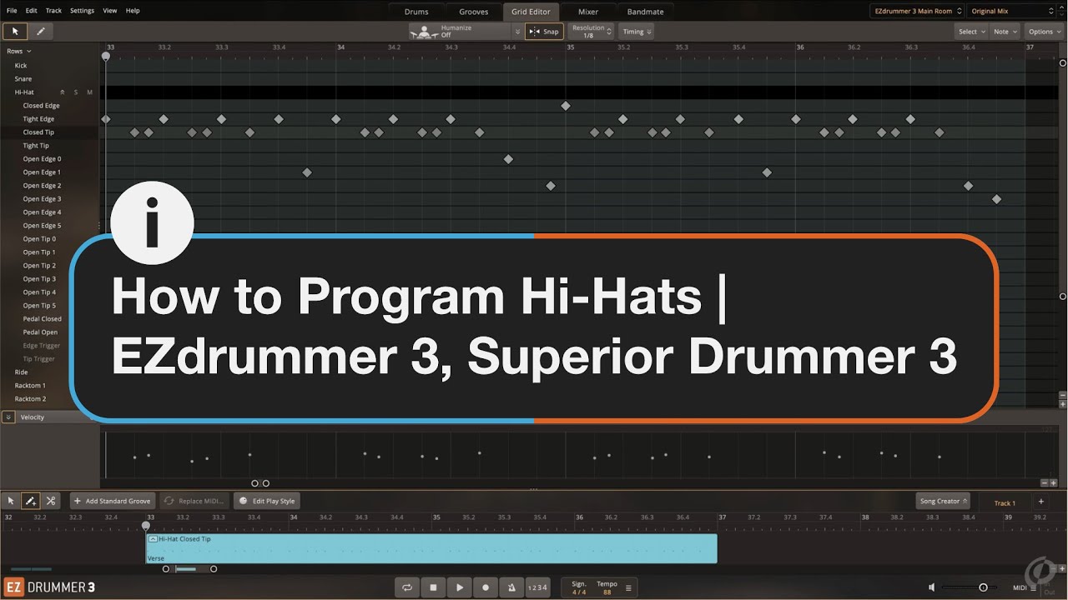Switch to the Drums tab
The image size is (1068, 600).
pos(416,12)
